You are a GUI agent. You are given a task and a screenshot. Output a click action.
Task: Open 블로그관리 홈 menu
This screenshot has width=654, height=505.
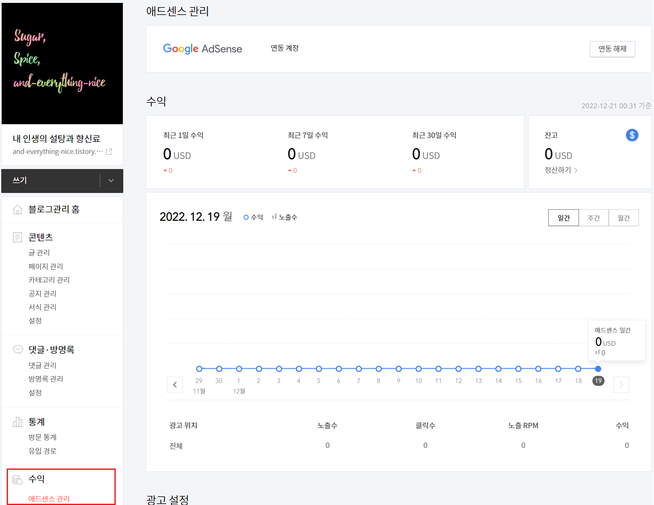54,209
